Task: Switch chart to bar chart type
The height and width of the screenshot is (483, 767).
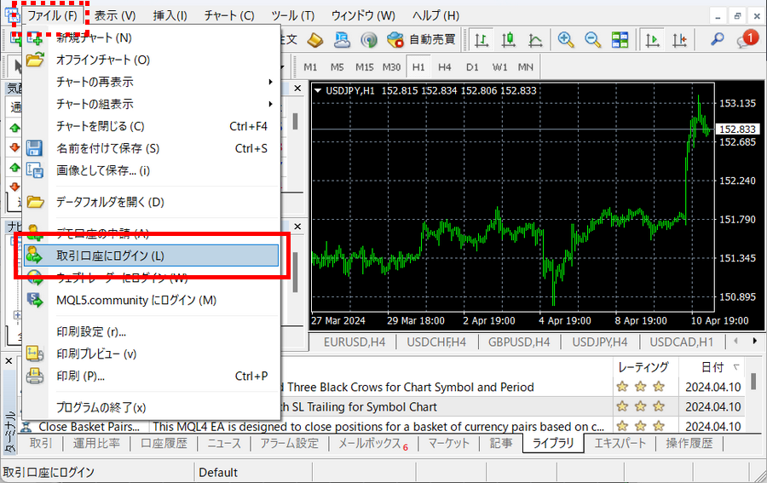Action: (482, 39)
